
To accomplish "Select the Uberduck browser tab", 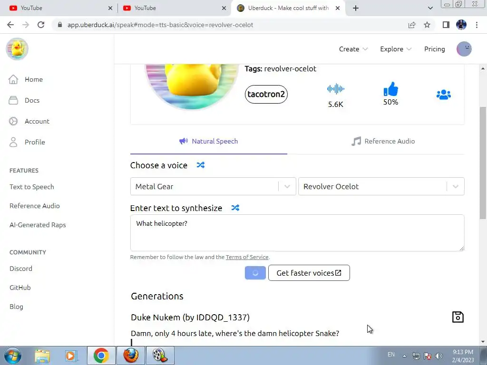I will tap(288, 8).
